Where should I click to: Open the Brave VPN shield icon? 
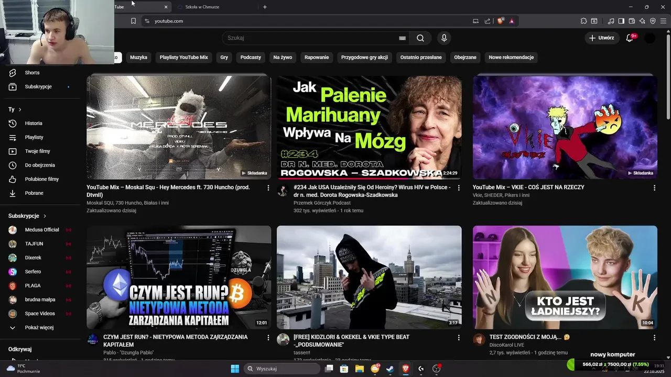(653, 21)
